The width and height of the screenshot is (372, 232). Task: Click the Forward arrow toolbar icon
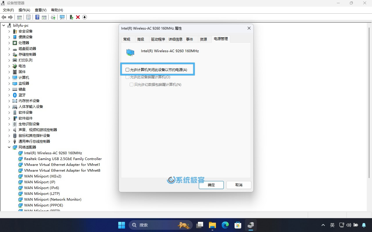pos(10,17)
